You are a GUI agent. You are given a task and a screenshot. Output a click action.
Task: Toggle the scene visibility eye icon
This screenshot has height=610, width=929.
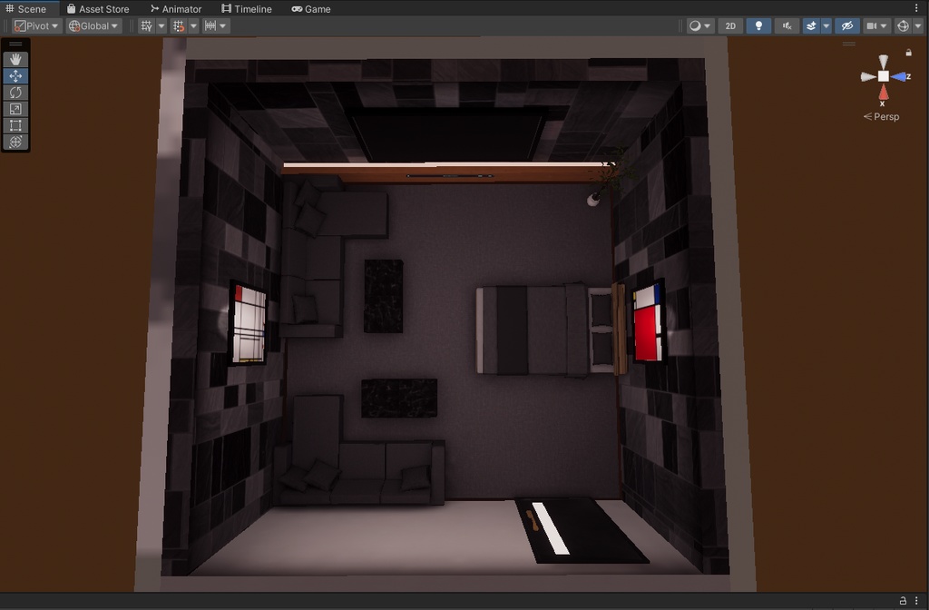pyautogui.click(x=847, y=25)
